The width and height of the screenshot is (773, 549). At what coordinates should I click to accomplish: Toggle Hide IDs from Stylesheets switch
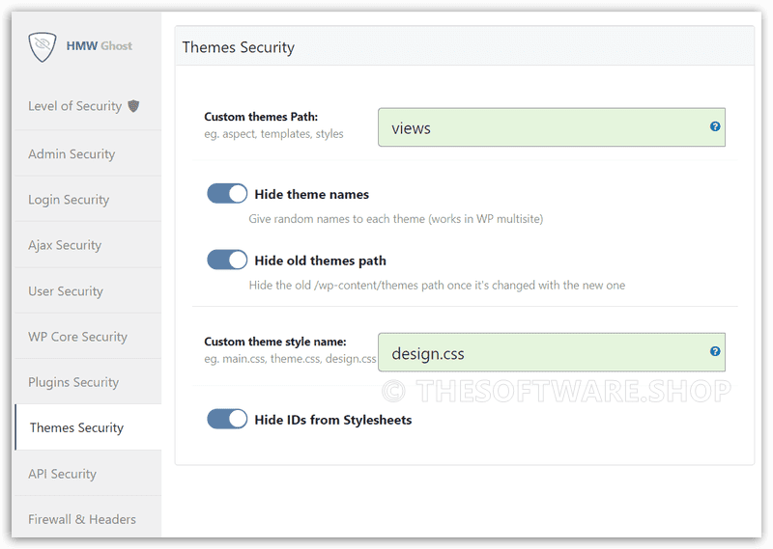[227, 419]
